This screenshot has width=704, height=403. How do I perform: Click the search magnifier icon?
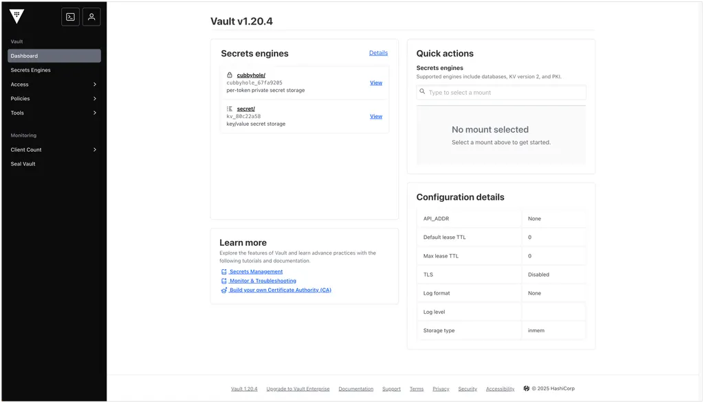click(x=422, y=91)
